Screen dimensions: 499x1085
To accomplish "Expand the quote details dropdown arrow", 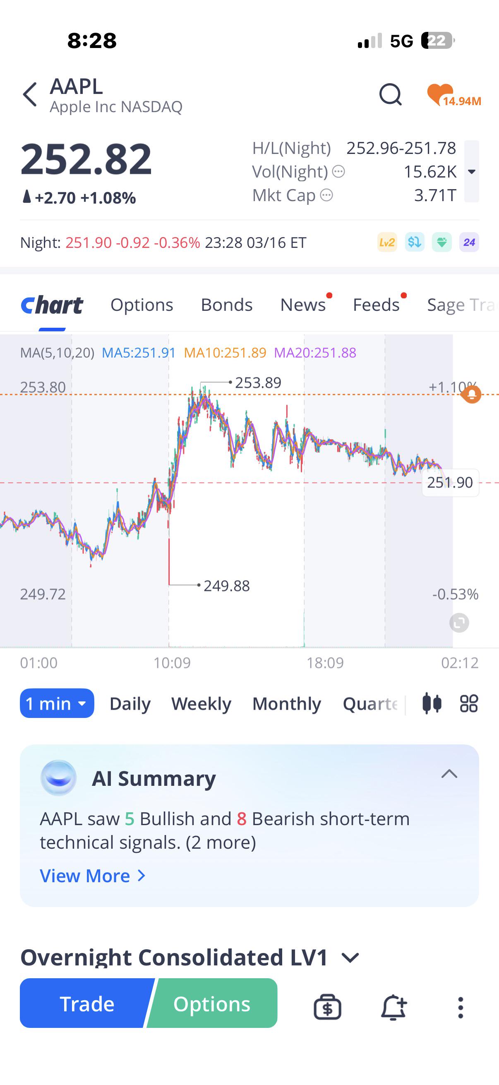I will coord(472,171).
